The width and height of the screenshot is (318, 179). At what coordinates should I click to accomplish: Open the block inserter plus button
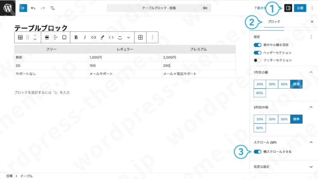click(x=23, y=8)
